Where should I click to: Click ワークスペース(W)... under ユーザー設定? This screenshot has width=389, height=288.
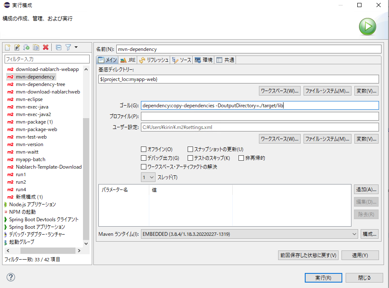click(280, 139)
